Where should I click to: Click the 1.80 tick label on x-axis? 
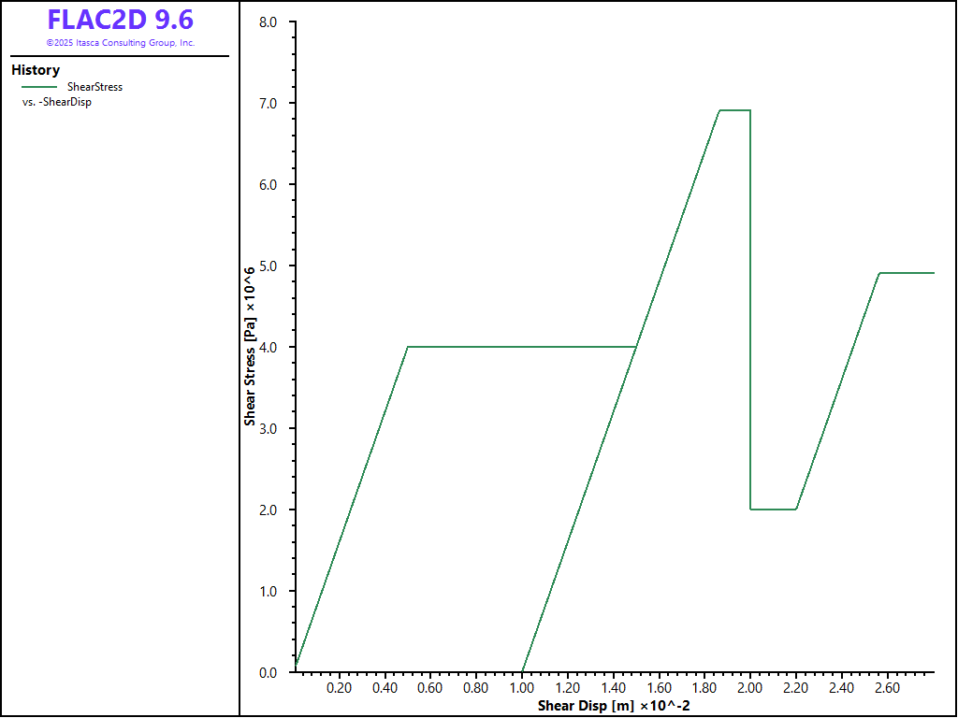coord(704,688)
